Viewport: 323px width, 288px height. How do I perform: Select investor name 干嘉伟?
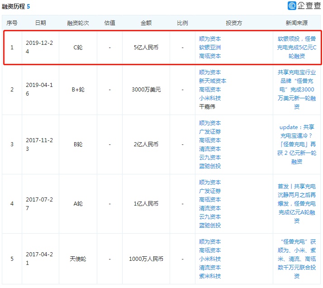(207, 107)
